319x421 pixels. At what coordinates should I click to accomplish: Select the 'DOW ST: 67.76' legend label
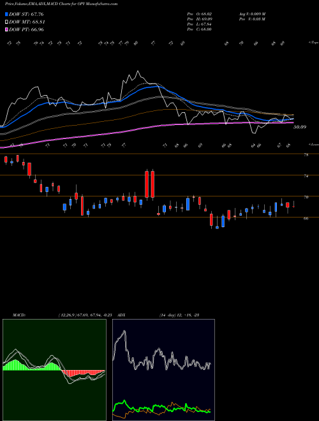tap(26, 14)
